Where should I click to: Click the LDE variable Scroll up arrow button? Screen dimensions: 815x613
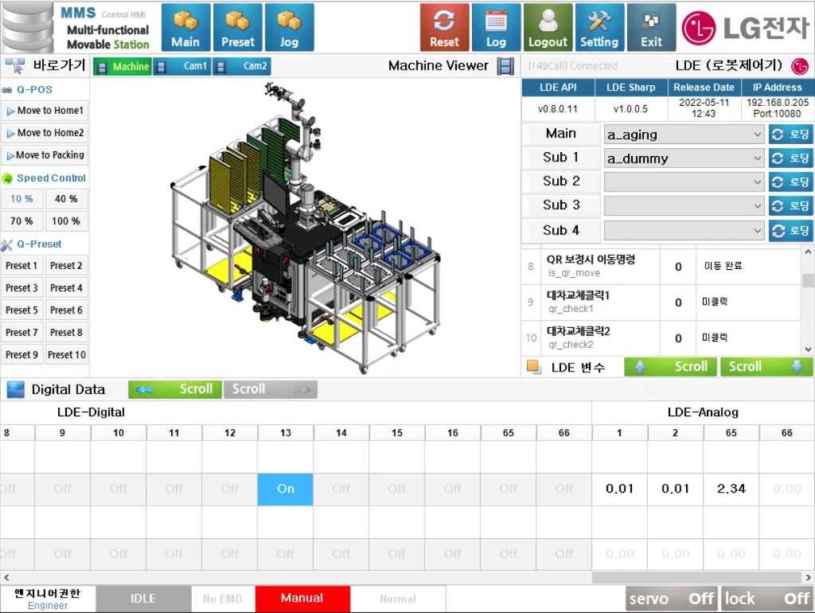[670, 366]
